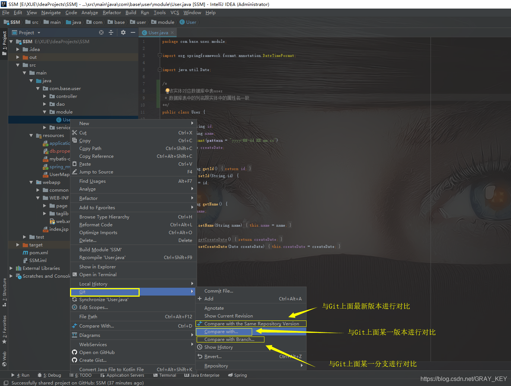Screen dimensions: 511x386
Task: Open the Favorites side tool window
Action: click(4, 329)
